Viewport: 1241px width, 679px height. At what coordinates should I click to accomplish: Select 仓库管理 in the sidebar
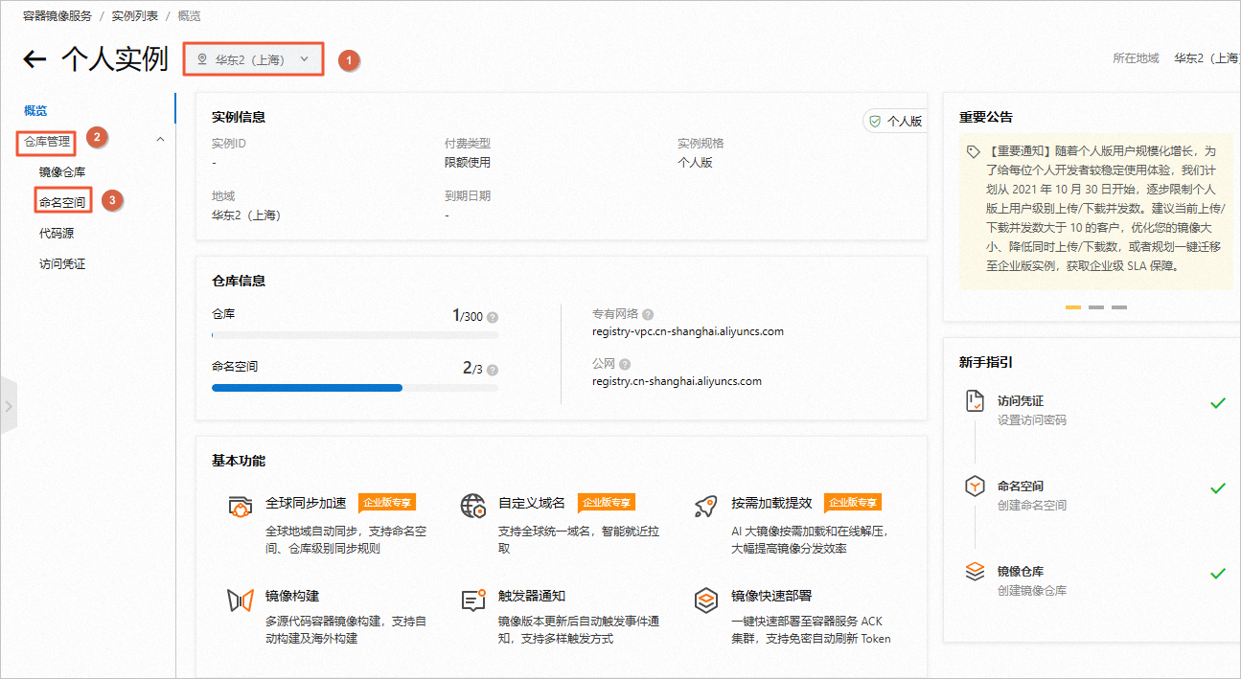(48, 142)
